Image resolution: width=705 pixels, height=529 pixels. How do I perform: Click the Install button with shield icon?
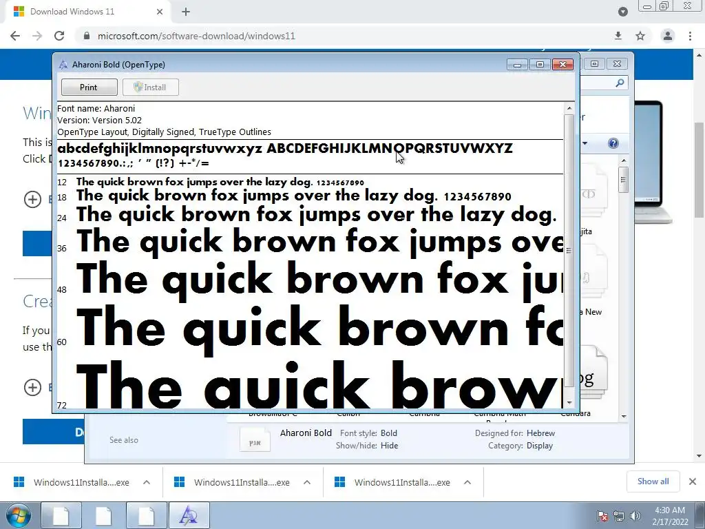[151, 87]
